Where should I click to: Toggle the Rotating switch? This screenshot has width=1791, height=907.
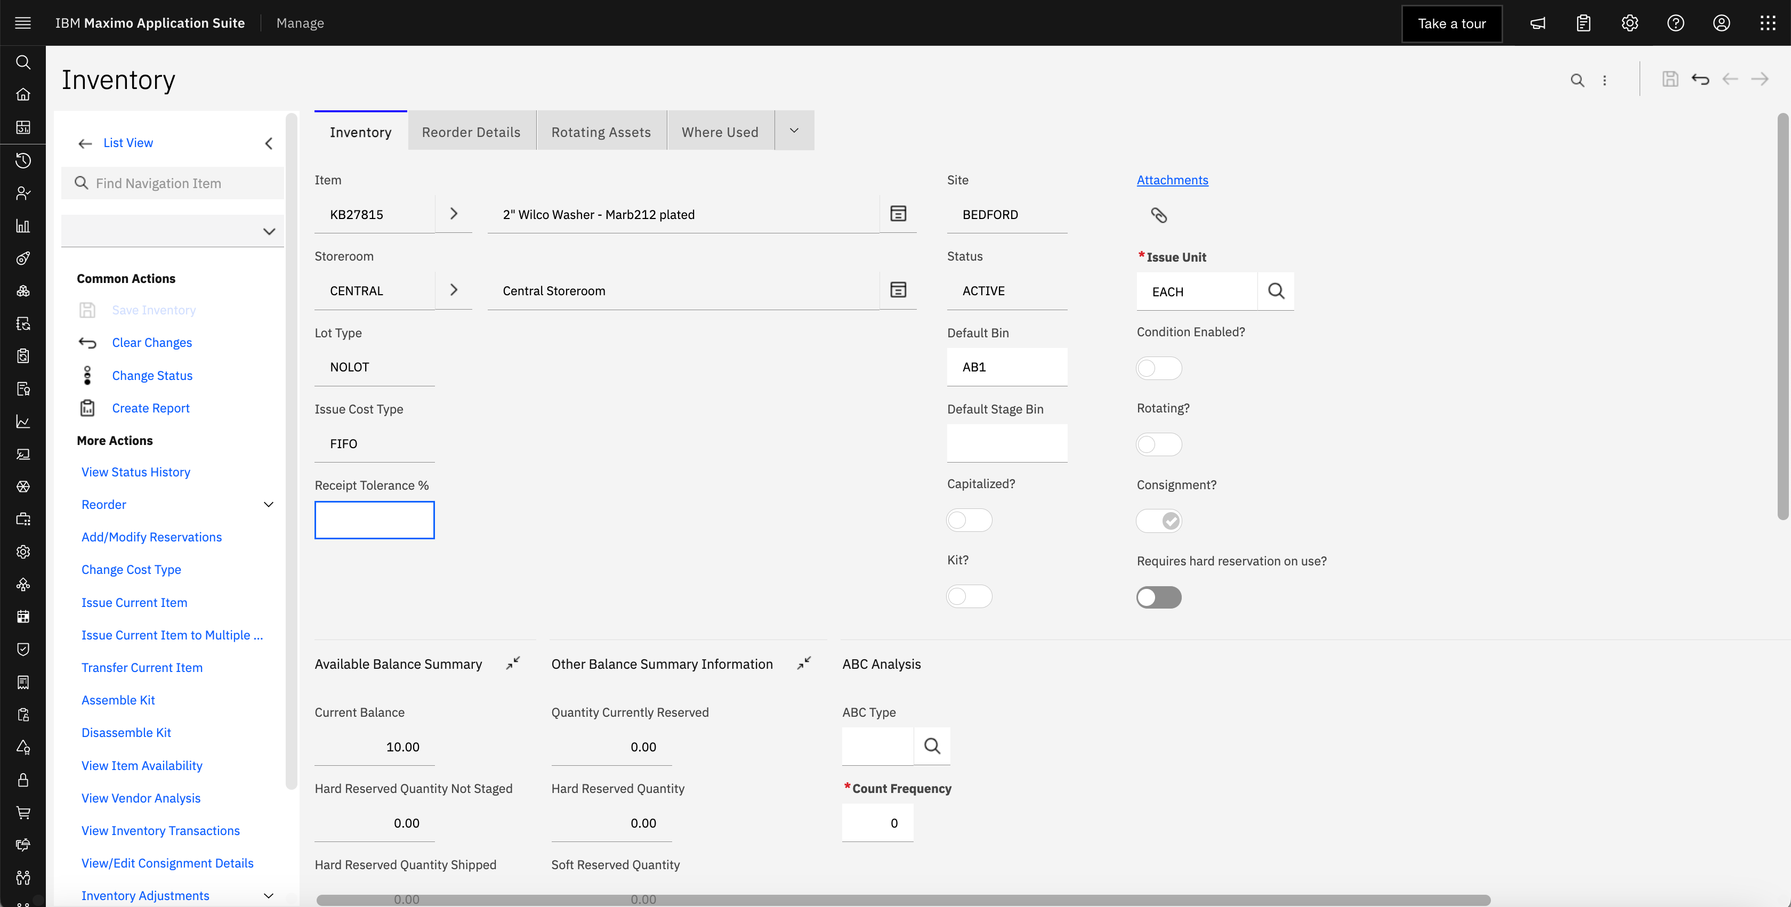click(x=1158, y=445)
